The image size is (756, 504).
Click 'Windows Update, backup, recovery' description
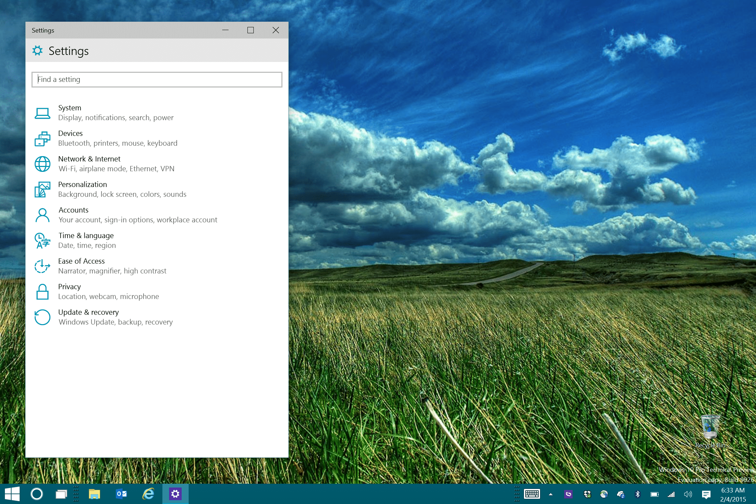(116, 322)
